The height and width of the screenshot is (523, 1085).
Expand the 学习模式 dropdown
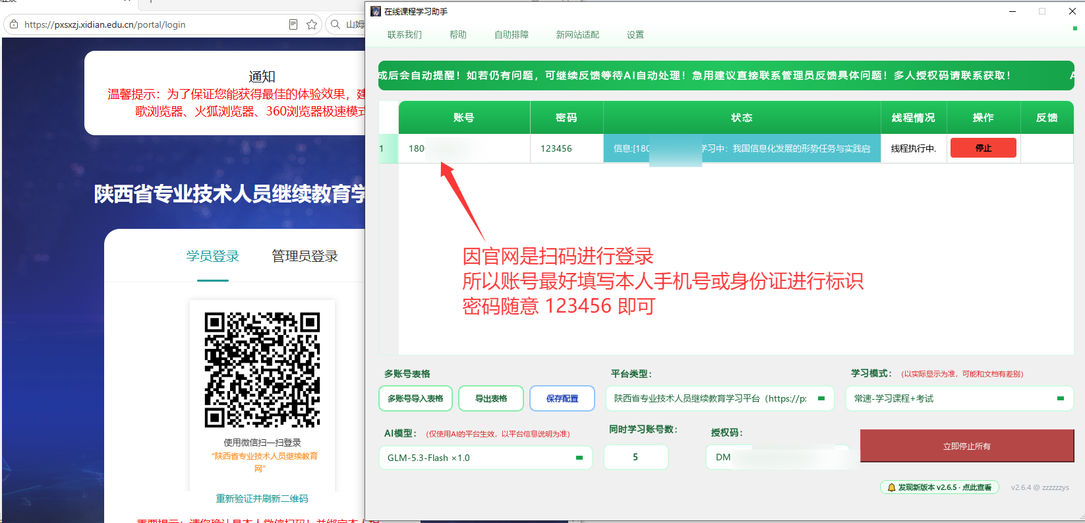point(960,398)
